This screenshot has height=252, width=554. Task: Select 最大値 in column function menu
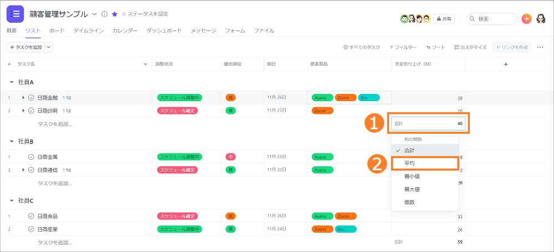[425, 189]
